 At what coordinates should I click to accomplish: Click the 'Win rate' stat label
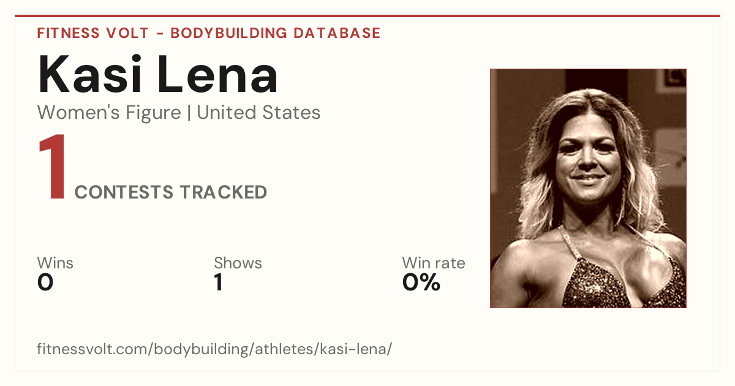(x=434, y=263)
